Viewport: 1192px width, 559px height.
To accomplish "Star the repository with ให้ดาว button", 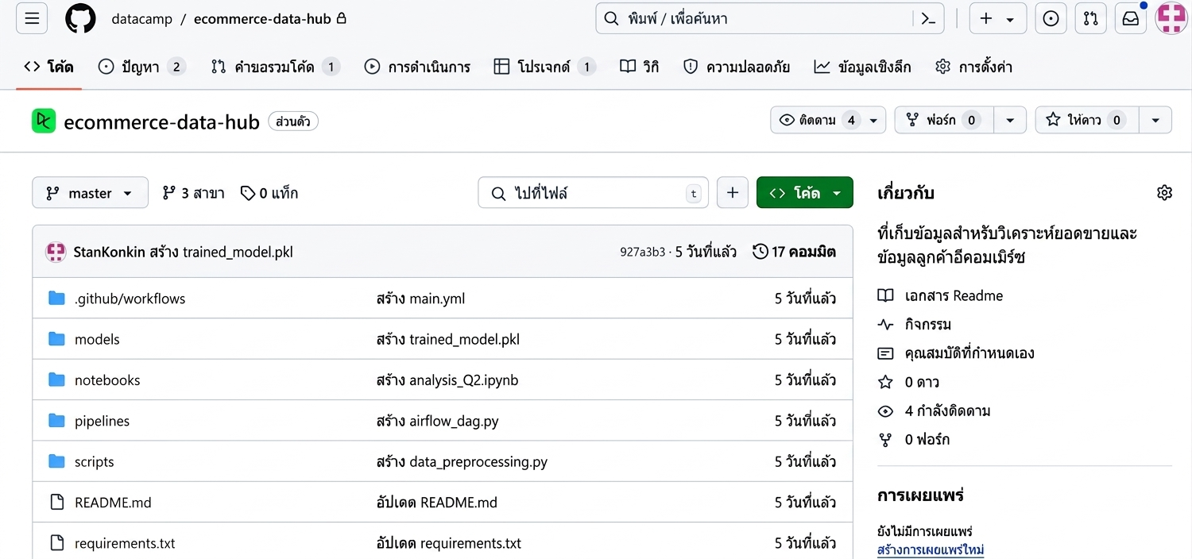I will point(1086,120).
